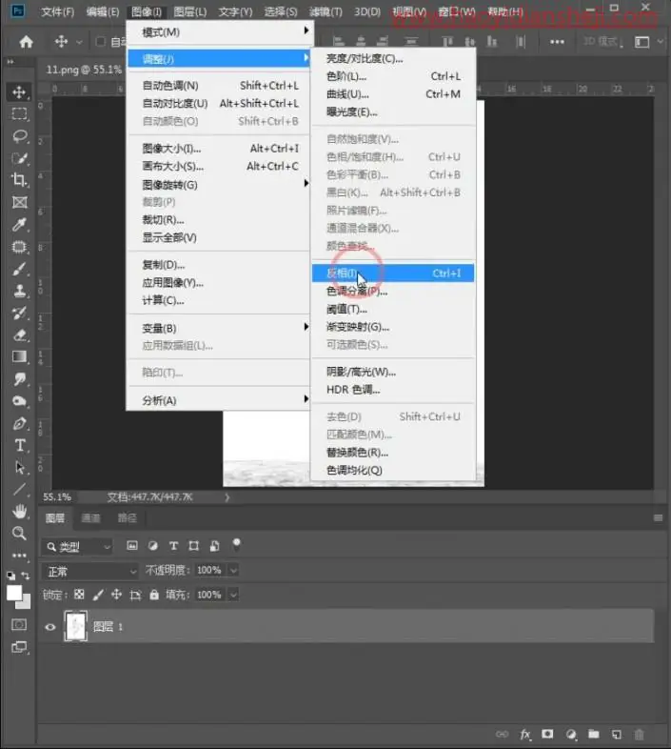Create a new layer
The image size is (671, 749).
pos(617,734)
